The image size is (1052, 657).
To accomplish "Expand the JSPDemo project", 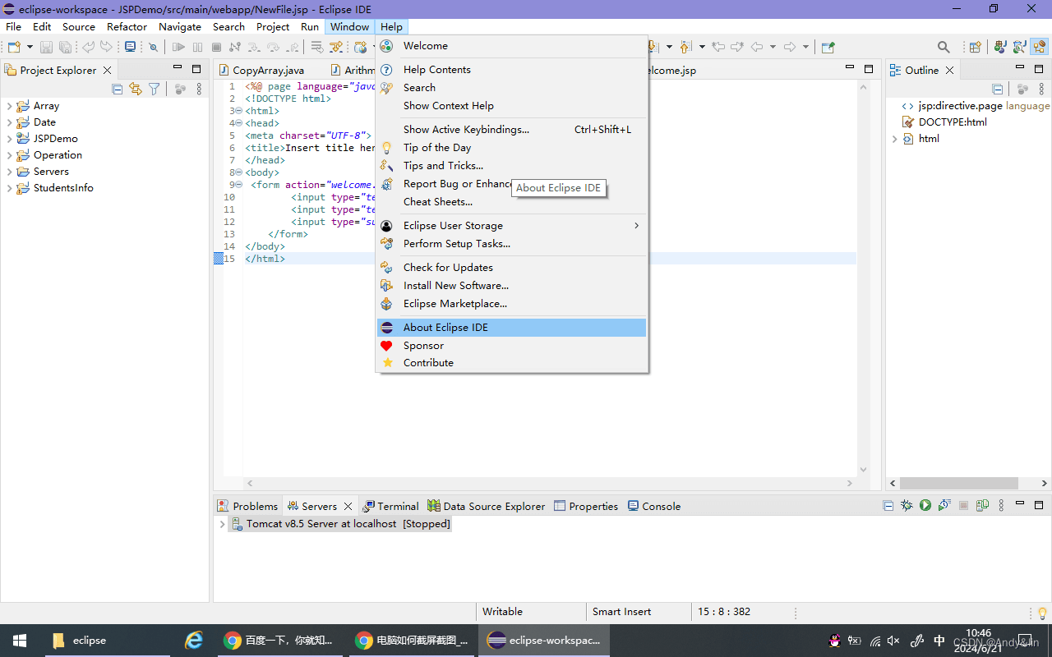I will [9, 139].
